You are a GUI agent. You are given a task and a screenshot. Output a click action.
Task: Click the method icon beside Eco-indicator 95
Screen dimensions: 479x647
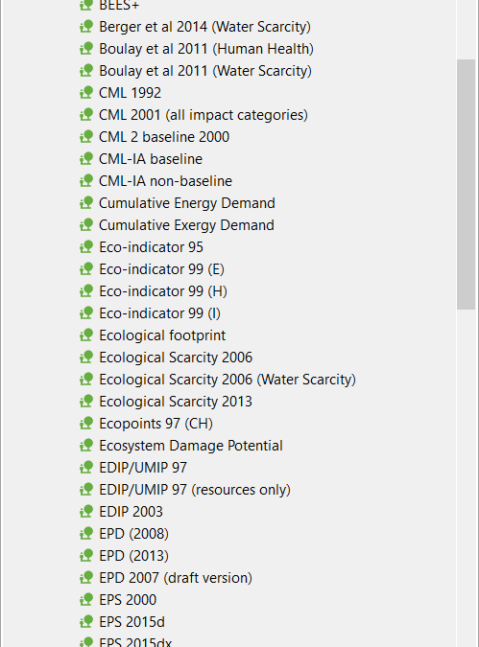pos(86,246)
